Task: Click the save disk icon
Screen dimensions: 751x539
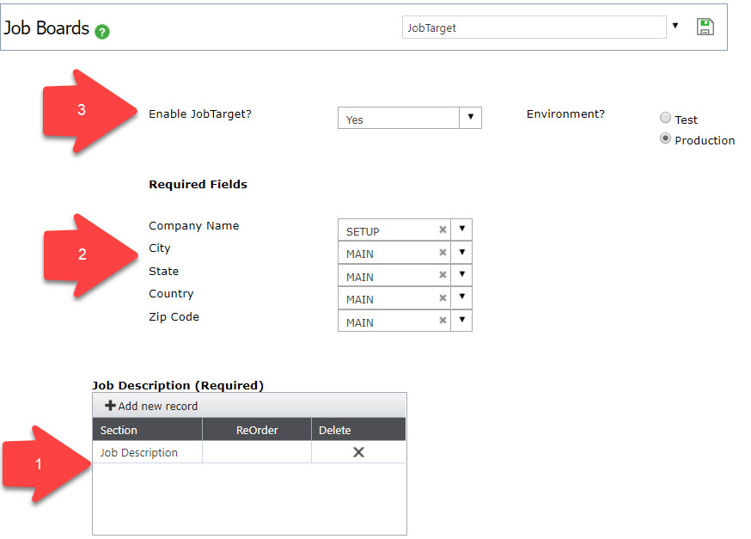Action: [x=705, y=28]
